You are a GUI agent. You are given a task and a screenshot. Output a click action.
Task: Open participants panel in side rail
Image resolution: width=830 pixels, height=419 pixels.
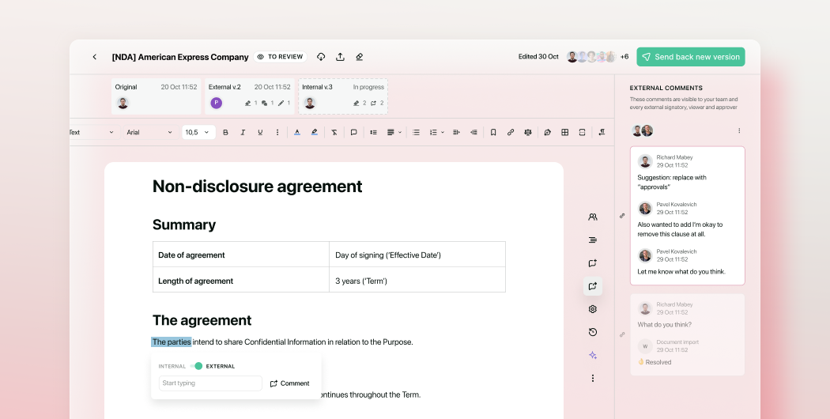coord(593,217)
